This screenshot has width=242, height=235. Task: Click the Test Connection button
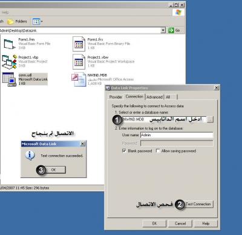point(198,204)
